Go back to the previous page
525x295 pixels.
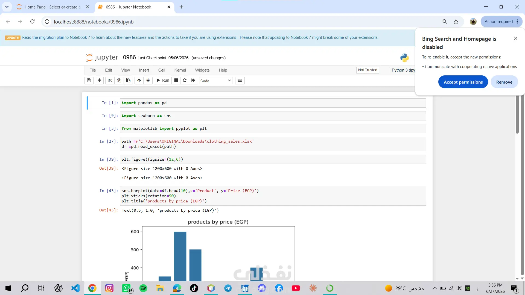coord(8,22)
